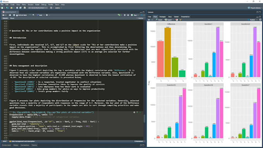Switch to the Packages tab
Screen dimensions: 263x148
click(x=162, y=17)
